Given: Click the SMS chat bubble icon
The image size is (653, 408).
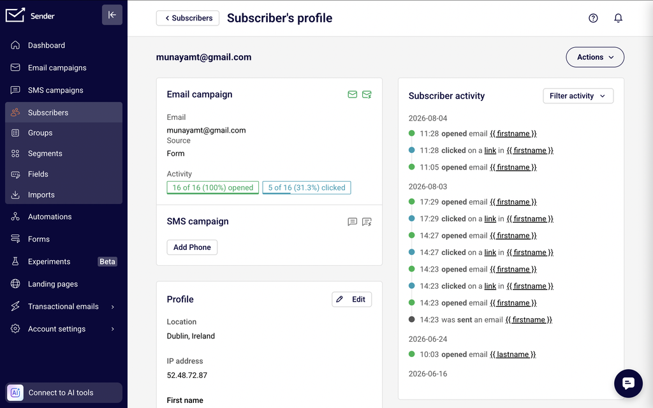Looking at the screenshot, I should [352, 221].
